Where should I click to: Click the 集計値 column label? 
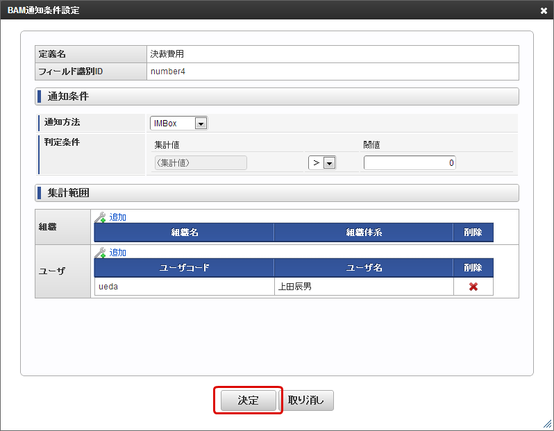(167, 145)
